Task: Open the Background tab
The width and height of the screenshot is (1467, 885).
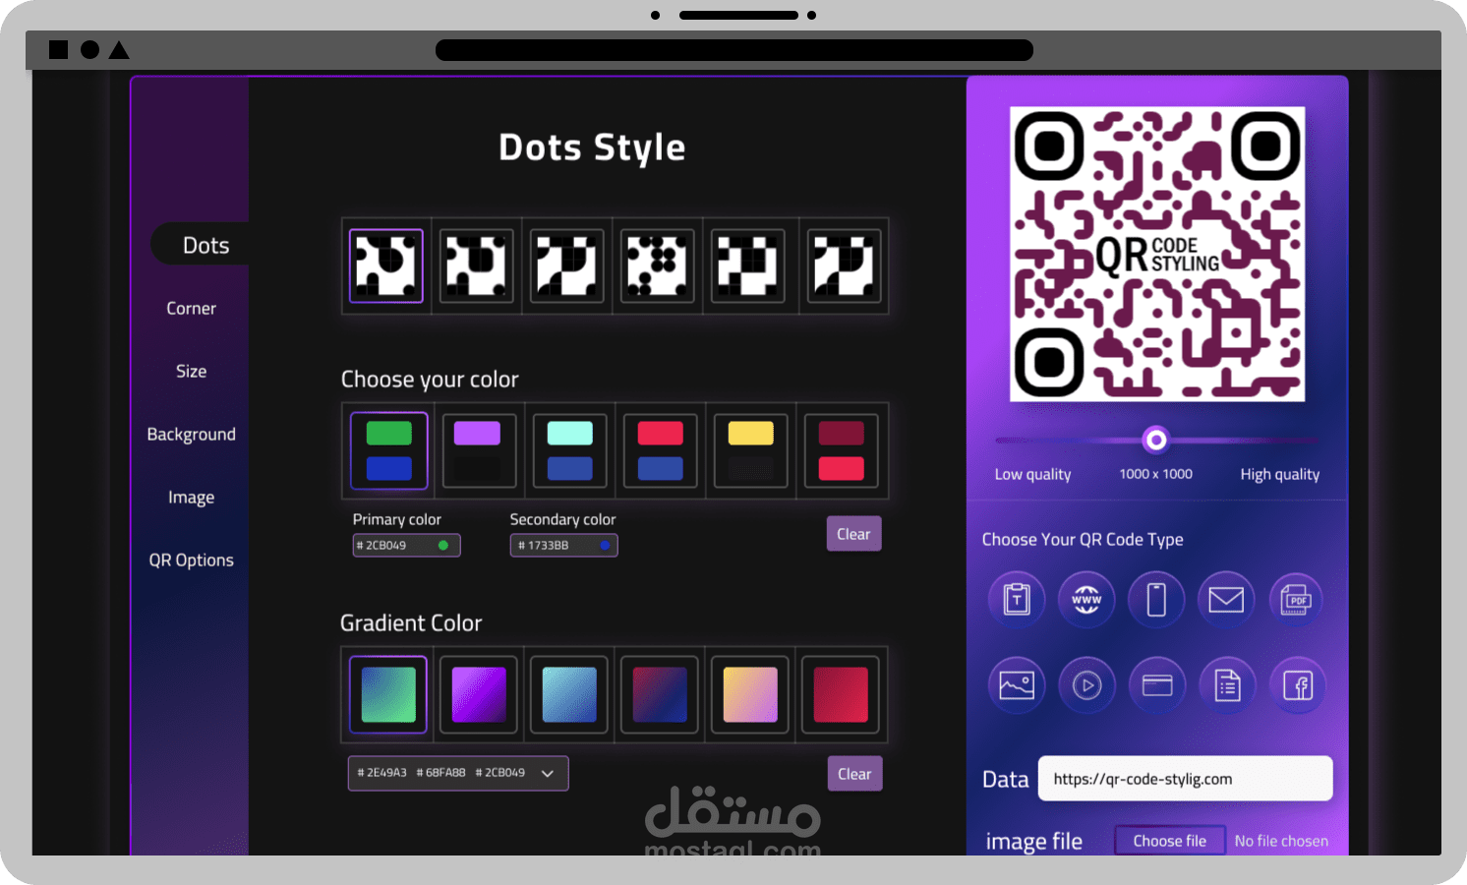Action: click(191, 434)
